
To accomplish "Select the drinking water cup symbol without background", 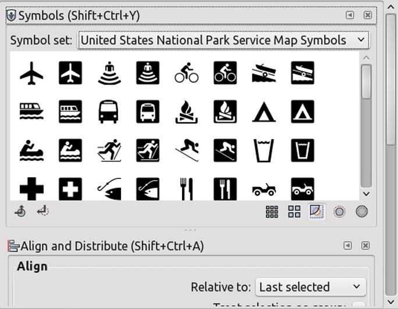I will point(264,150).
